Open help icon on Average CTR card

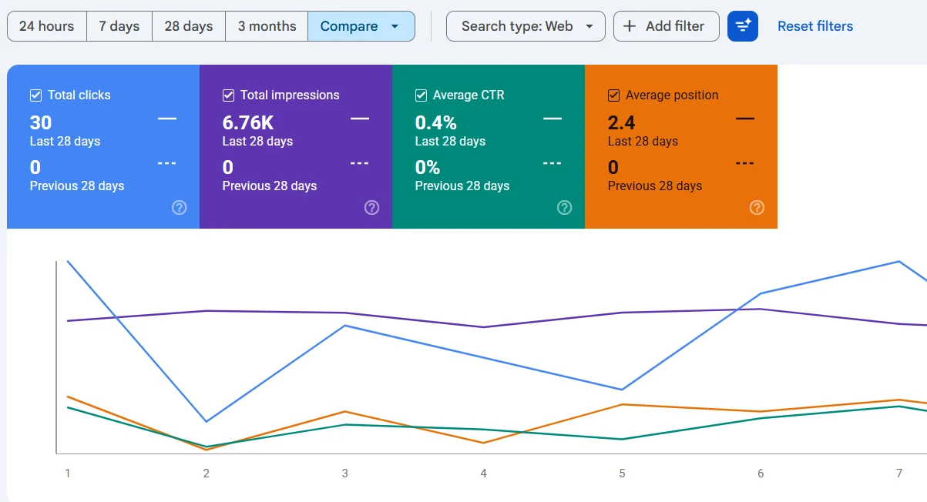click(565, 207)
